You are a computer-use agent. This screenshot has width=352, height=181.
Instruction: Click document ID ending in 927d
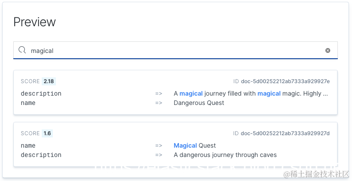click(285, 133)
